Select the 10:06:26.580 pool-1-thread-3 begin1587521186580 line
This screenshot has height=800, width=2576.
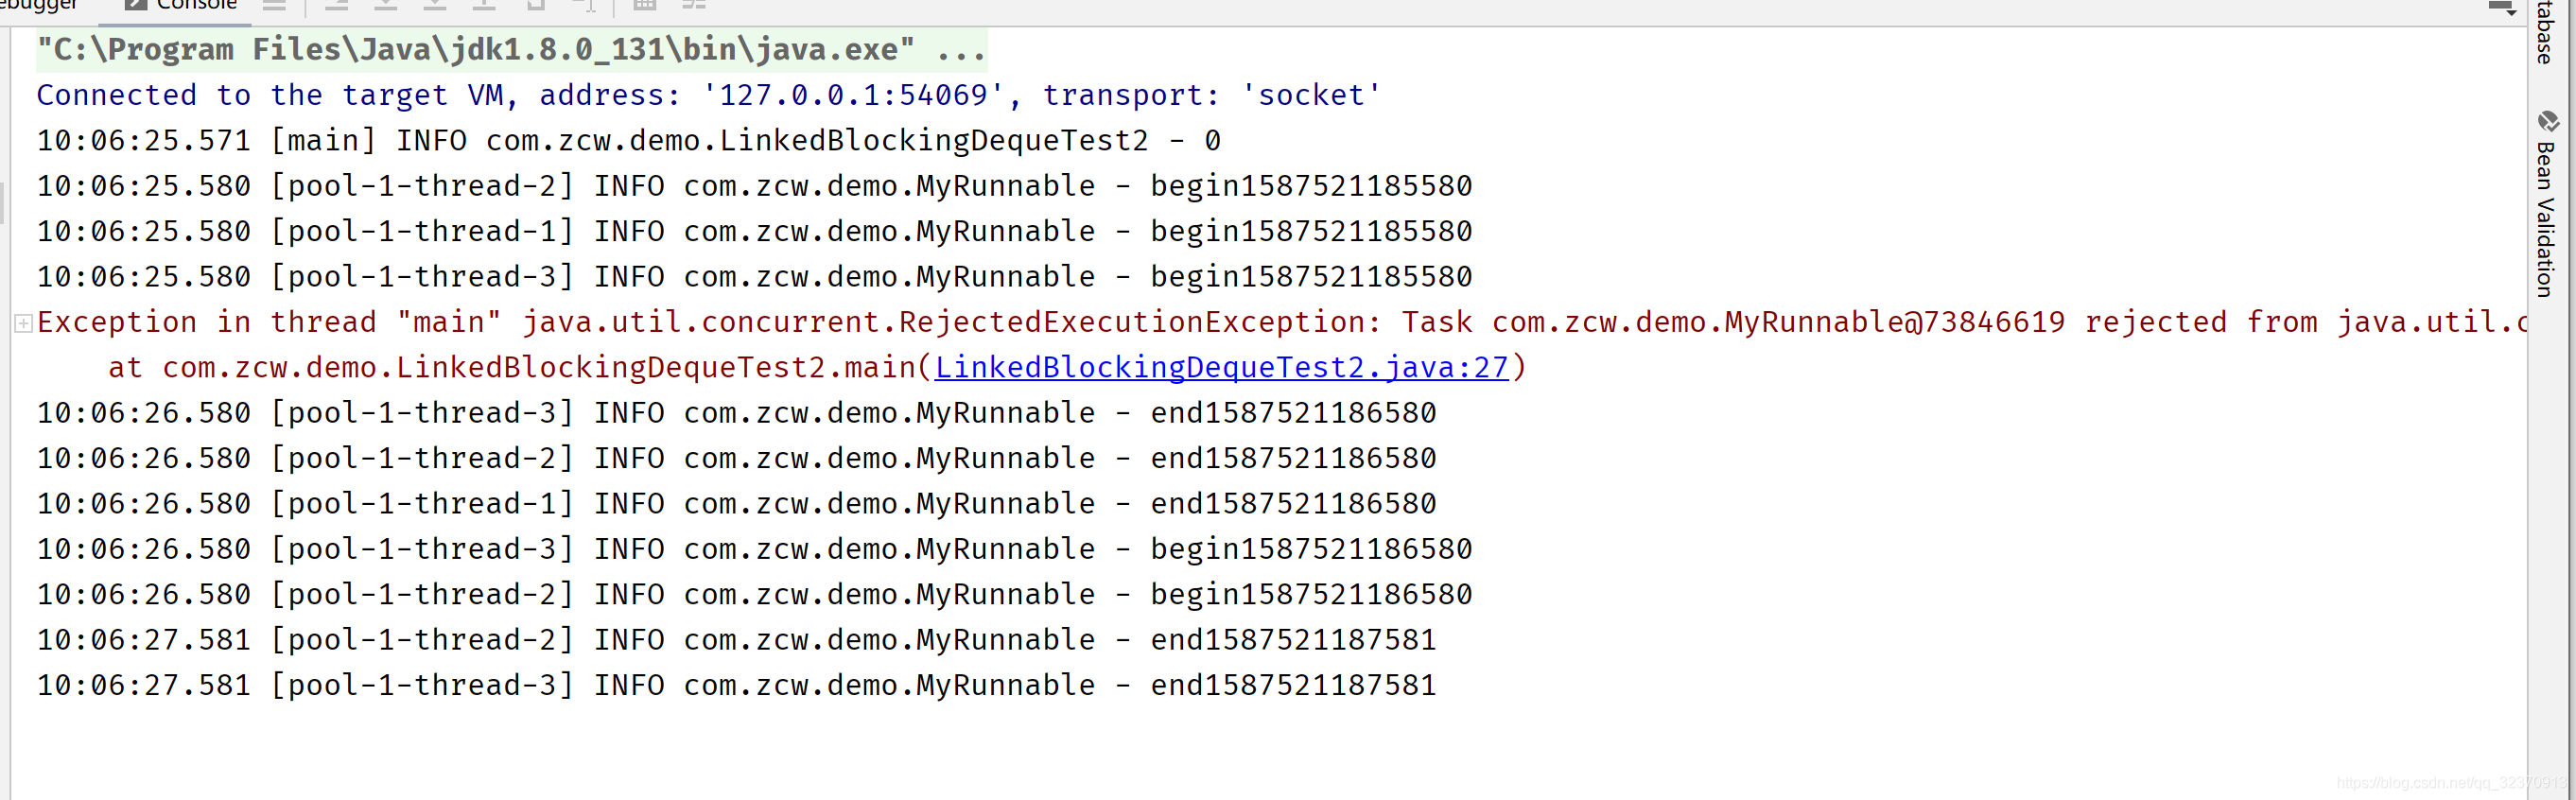pyautogui.click(x=755, y=550)
